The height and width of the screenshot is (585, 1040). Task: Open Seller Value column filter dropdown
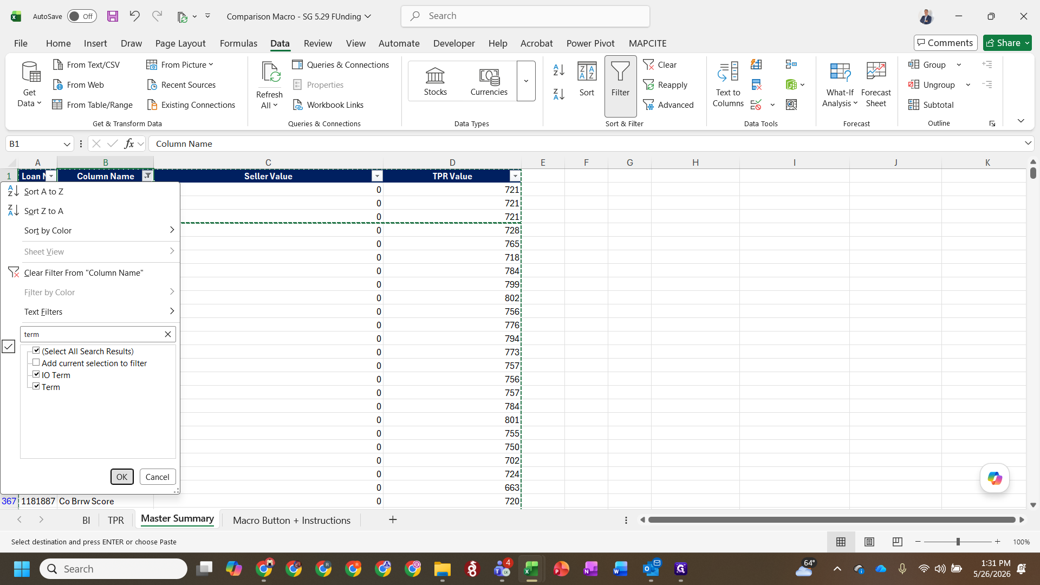(x=377, y=176)
